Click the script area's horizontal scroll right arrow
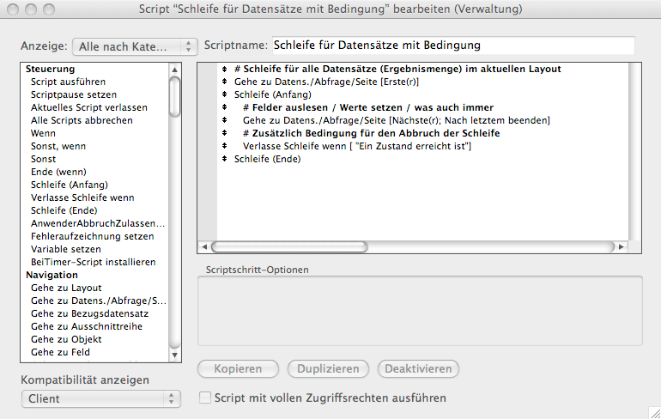The width and height of the screenshot is (661, 419). pyautogui.click(x=620, y=246)
